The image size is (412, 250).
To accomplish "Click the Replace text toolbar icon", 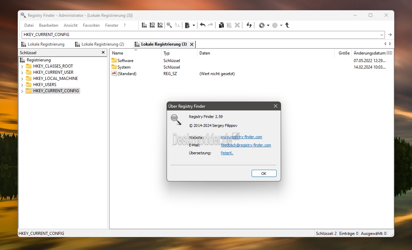I will [x=177, y=25].
